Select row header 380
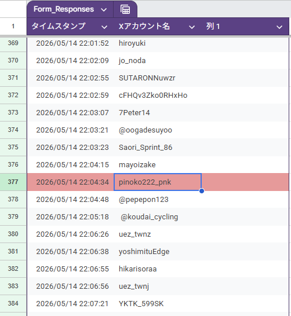The width and height of the screenshot is (291, 316). [13, 234]
